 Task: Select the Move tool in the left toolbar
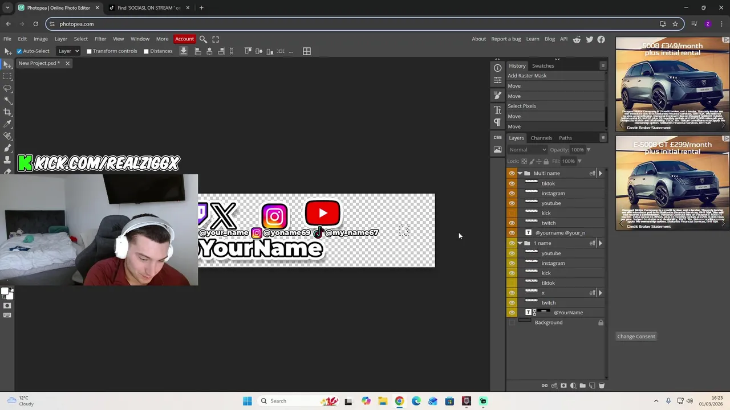pos(7,64)
